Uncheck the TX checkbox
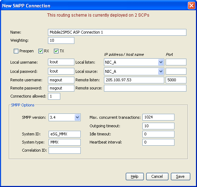 click(x=56, y=51)
